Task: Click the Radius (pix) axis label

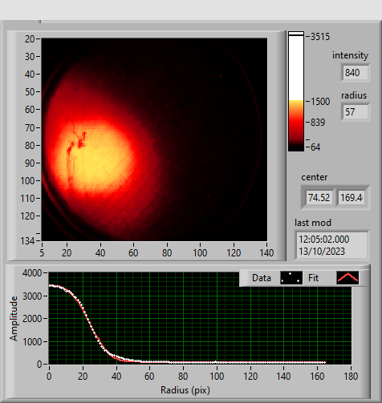Action: 185,390
